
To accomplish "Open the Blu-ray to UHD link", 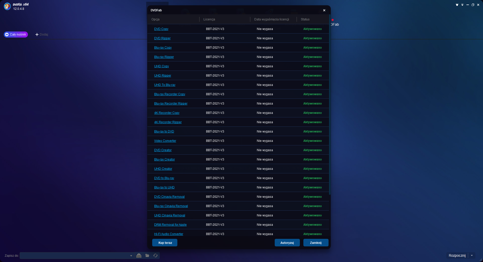I will (164, 187).
